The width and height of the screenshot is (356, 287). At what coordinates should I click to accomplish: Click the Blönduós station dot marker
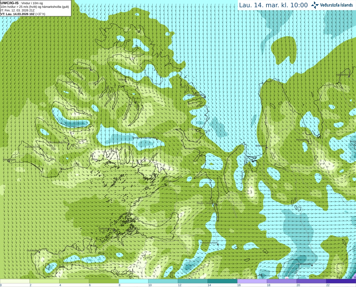(x=266, y=147)
